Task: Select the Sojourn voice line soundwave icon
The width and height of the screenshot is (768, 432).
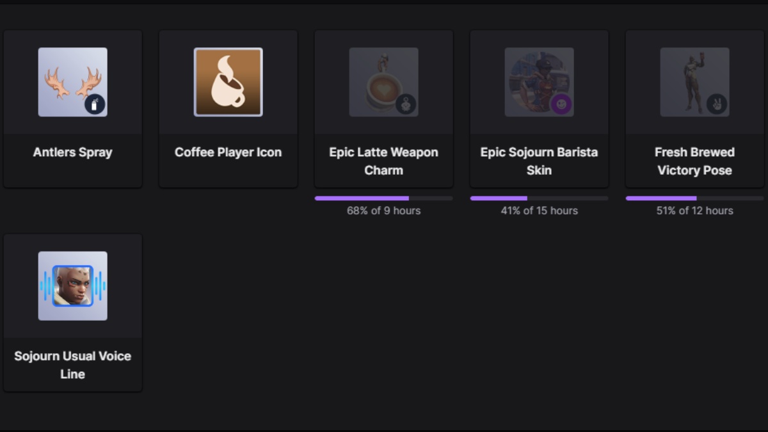Action: [x=72, y=286]
